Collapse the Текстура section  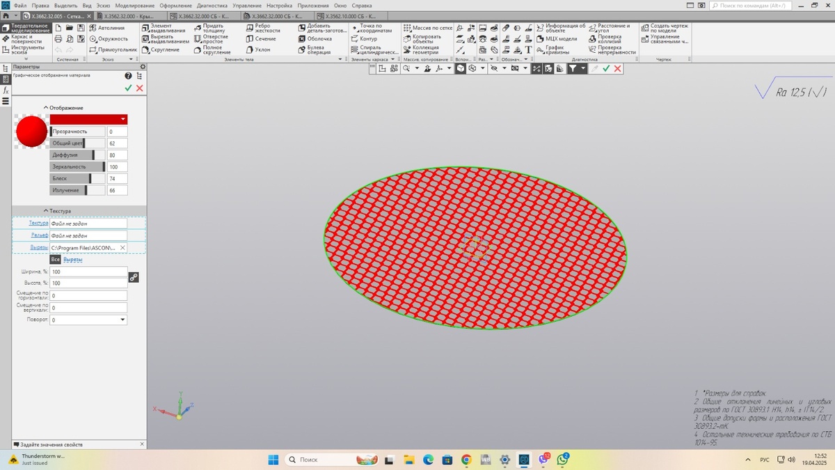[x=58, y=211]
